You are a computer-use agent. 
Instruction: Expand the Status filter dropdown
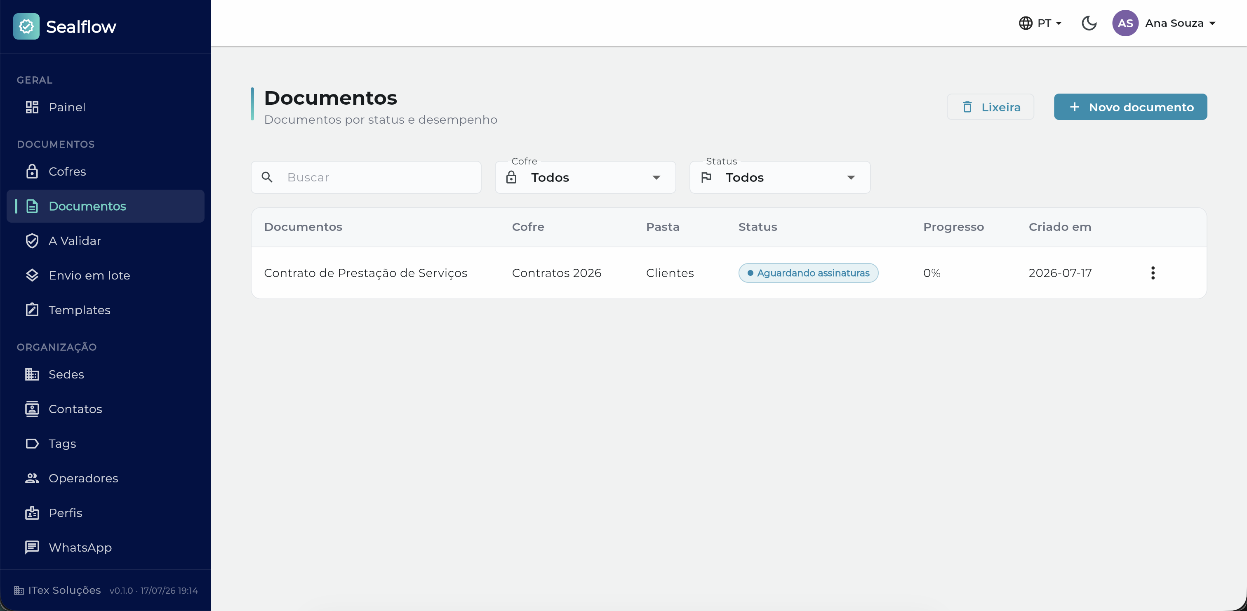click(779, 177)
